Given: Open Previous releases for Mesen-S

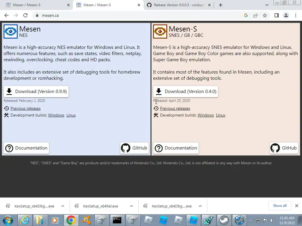Looking at the screenshot, I should pos(175,108).
